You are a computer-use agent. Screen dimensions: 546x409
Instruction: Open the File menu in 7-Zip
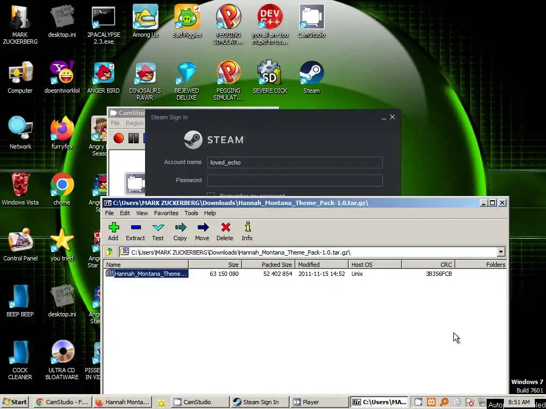coord(109,213)
